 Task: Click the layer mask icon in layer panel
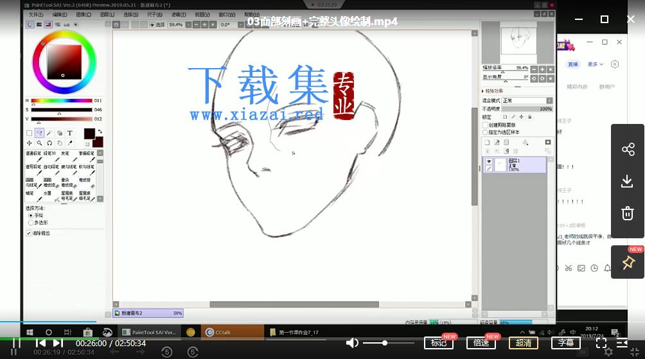point(548,143)
